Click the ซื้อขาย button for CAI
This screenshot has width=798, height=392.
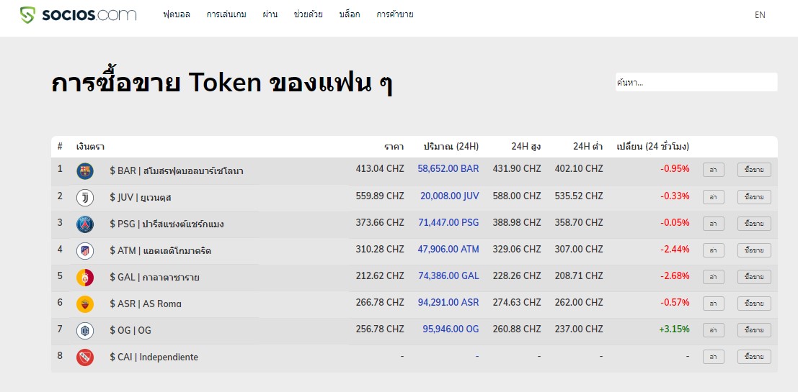(754, 357)
